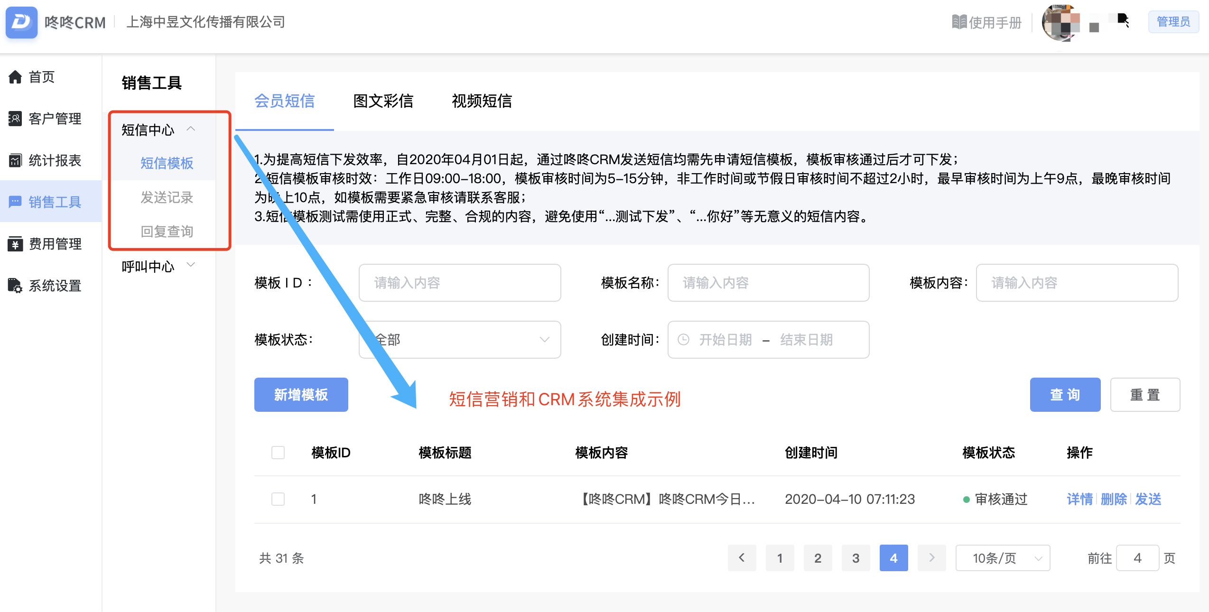This screenshot has width=1209, height=612.
Task: Click the 系统设置 gear icon
Action: pos(15,286)
